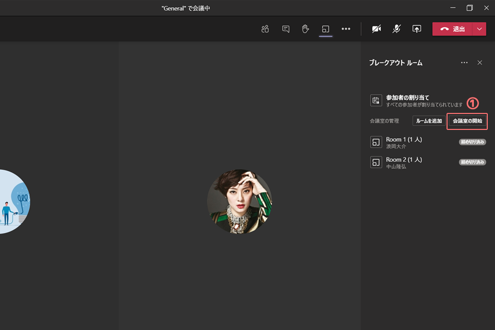The width and height of the screenshot is (495, 330).
Task: Toggle the breakout rooms toolbar icon
Action: click(x=325, y=29)
